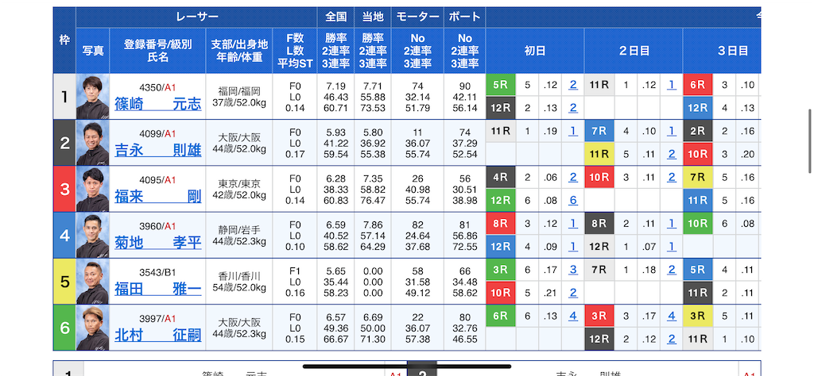Open 北村's first-day 6R finish result link
The width and height of the screenshot is (814, 376).
(x=572, y=316)
